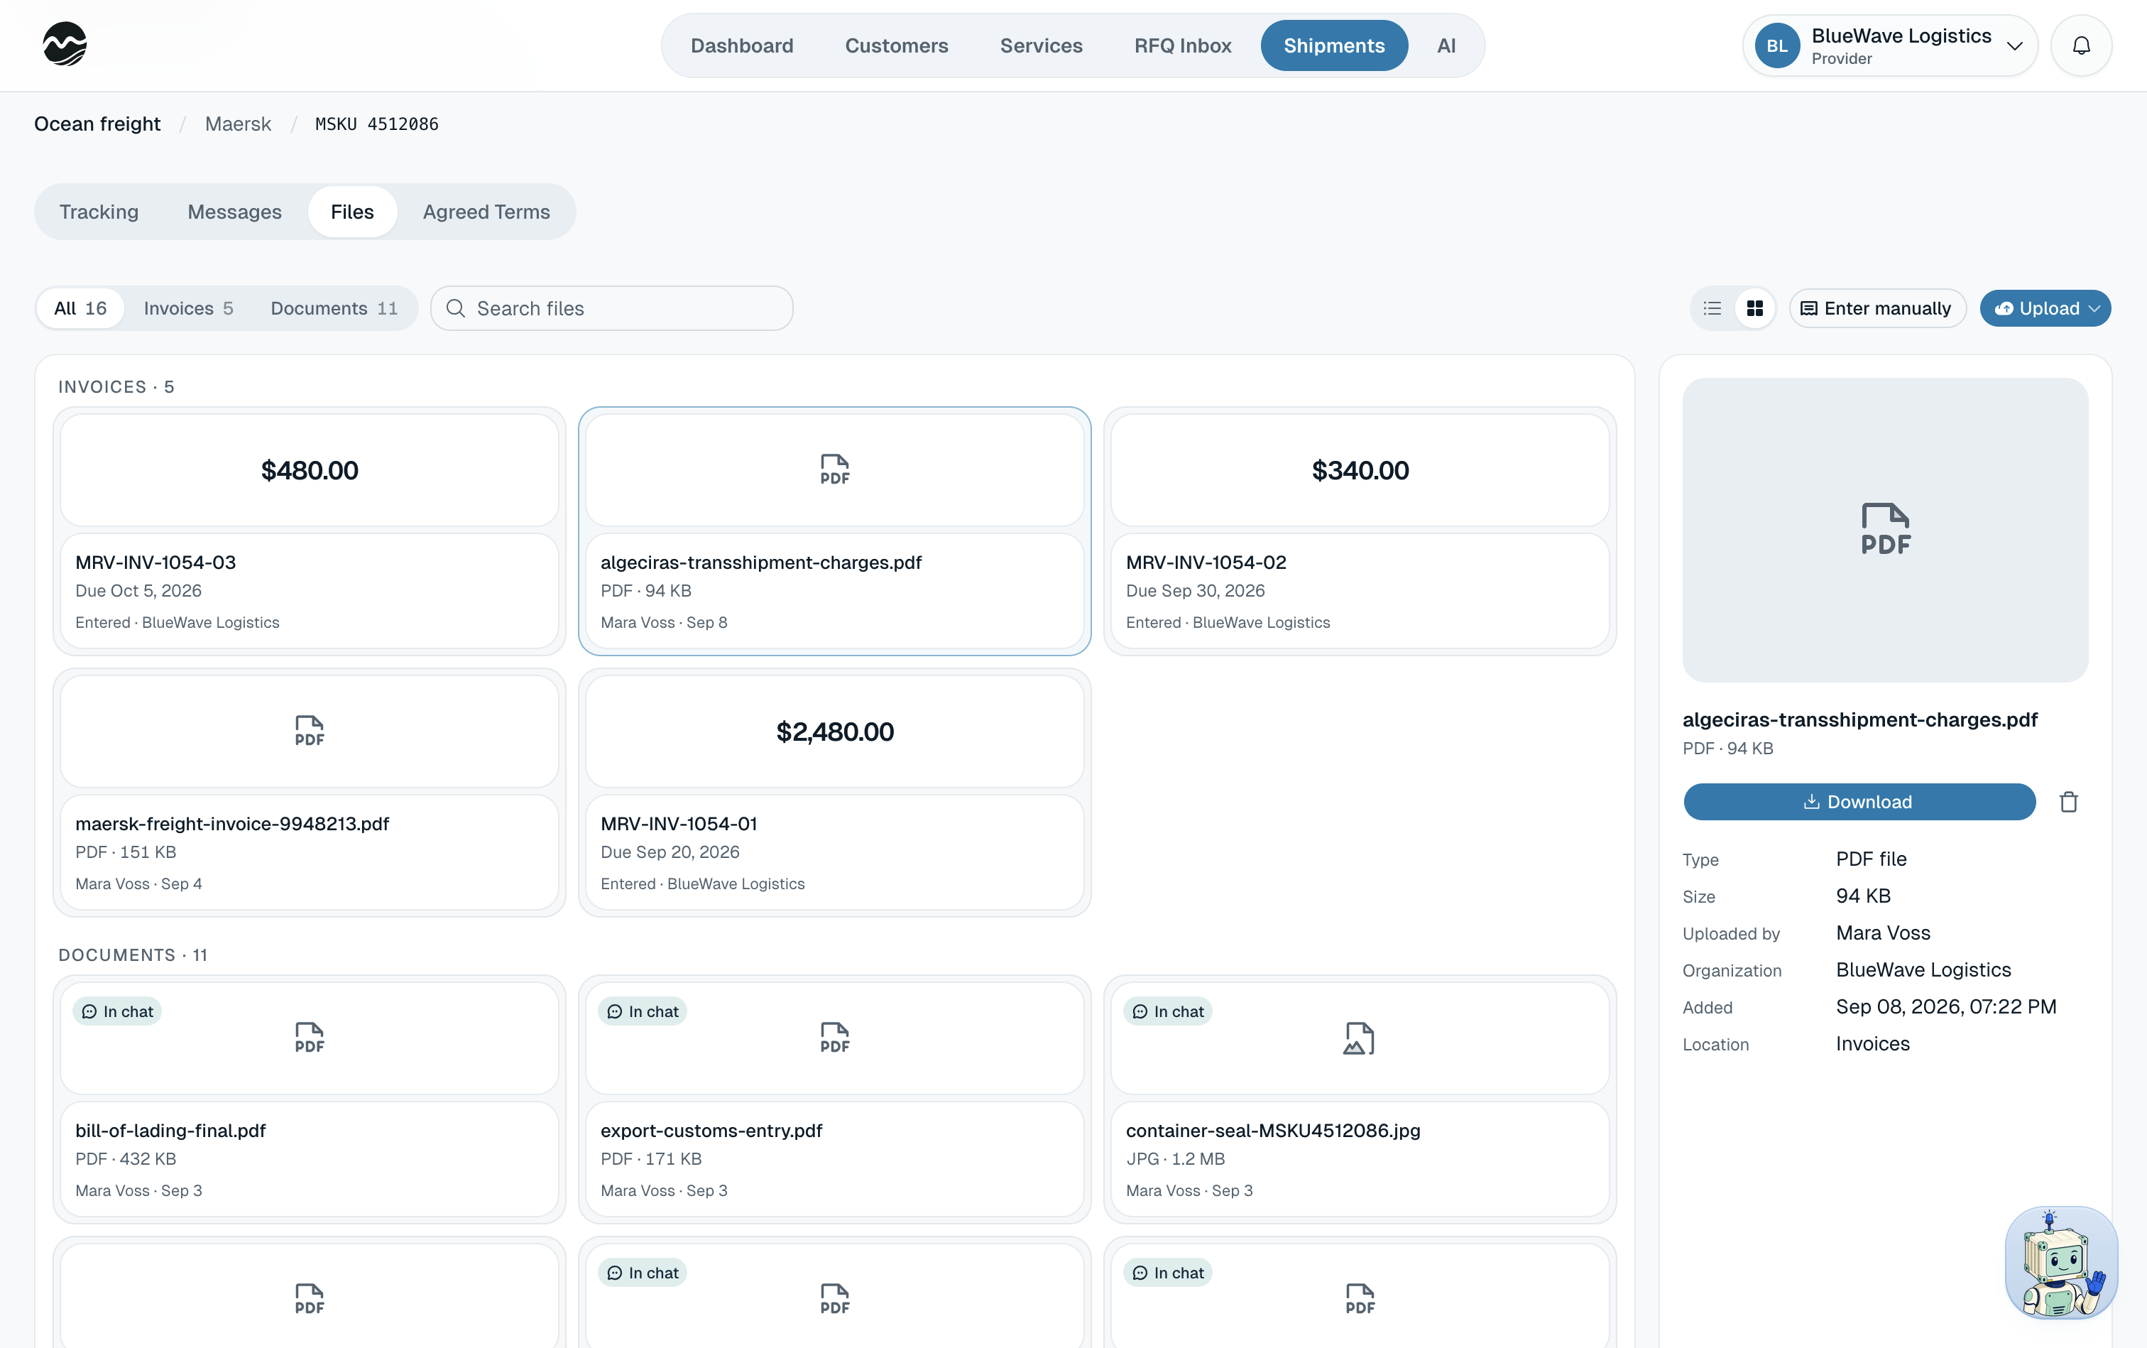The image size is (2147, 1348).
Task: Download algeciras-transshipment-charges.pdf
Action: tap(1859, 802)
